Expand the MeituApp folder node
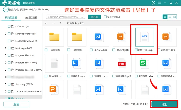This screenshot has width=181, height=110. [x=6, y=48]
